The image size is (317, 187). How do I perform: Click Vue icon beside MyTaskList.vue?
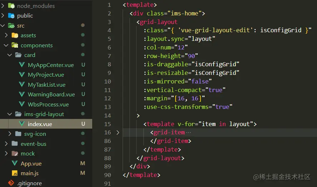[x=22, y=85]
